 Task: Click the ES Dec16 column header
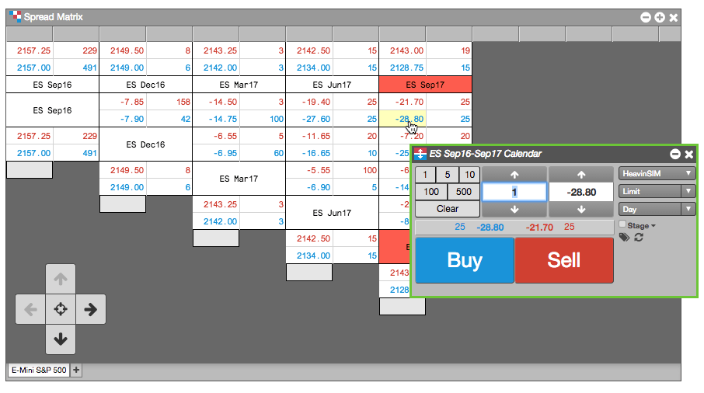pos(145,85)
